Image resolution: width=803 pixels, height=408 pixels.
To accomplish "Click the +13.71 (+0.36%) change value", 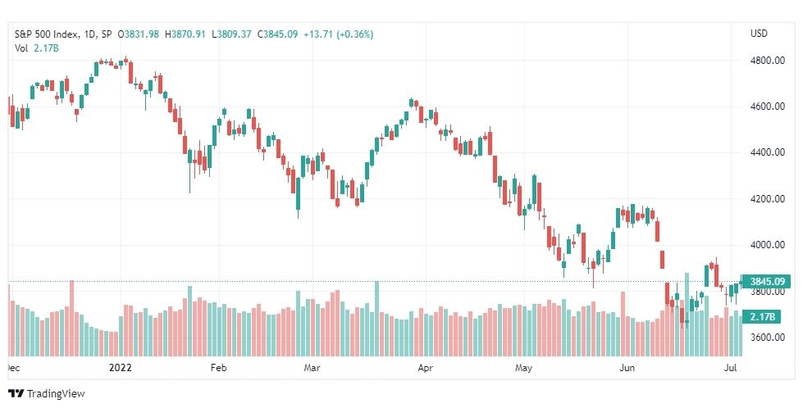I will [339, 34].
